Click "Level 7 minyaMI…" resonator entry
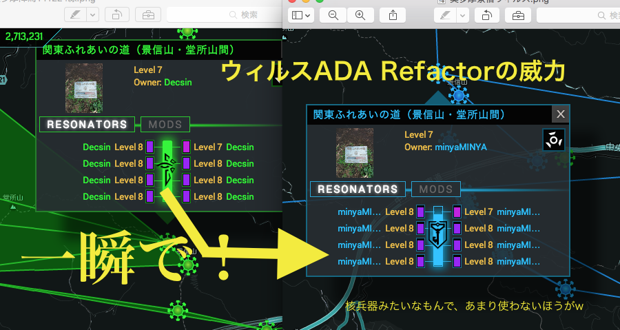This screenshot has height=330, width=620. tap(502, 212)
